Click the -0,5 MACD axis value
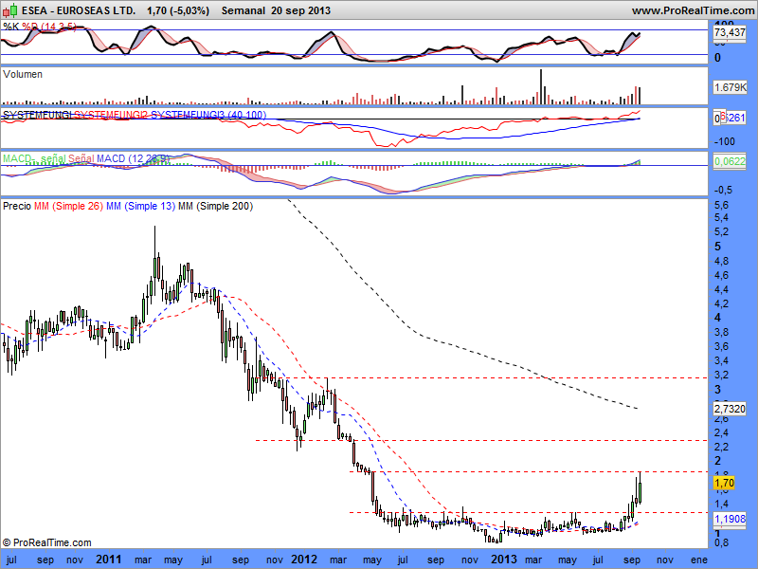This screenshot has width=758, height=569. point(723,190)
